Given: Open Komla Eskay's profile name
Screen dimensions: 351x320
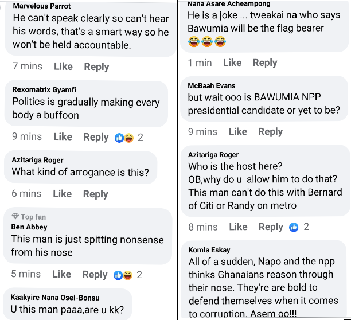Looking at the screenshot, I should (209, 250).
